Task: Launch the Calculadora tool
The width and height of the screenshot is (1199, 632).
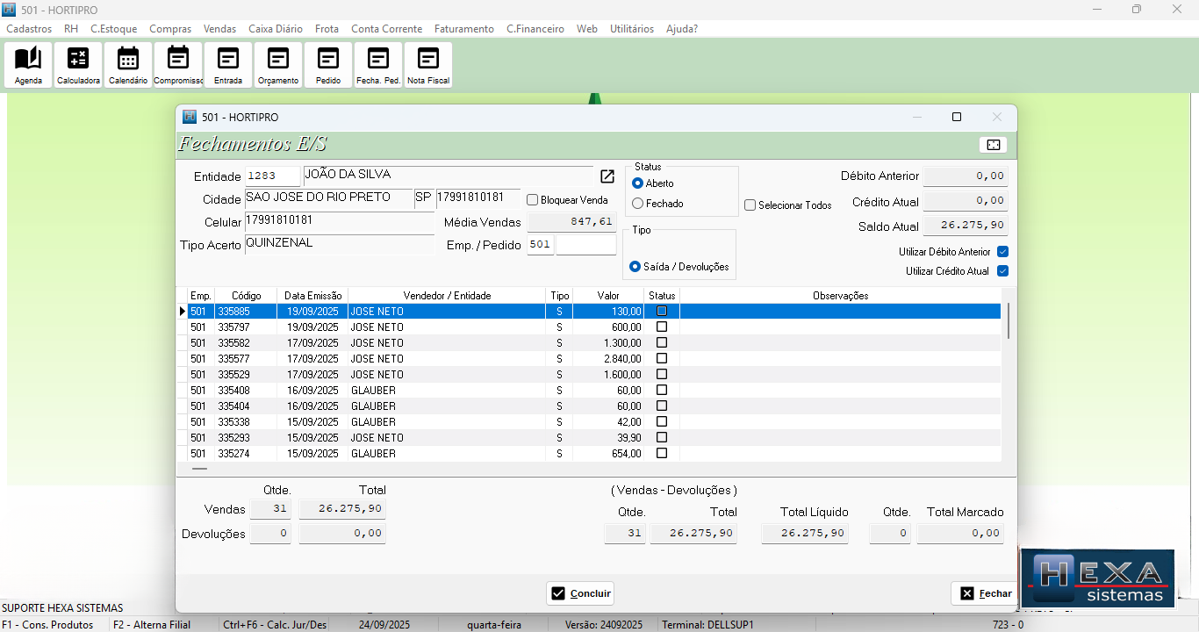Action: [78, 65]
